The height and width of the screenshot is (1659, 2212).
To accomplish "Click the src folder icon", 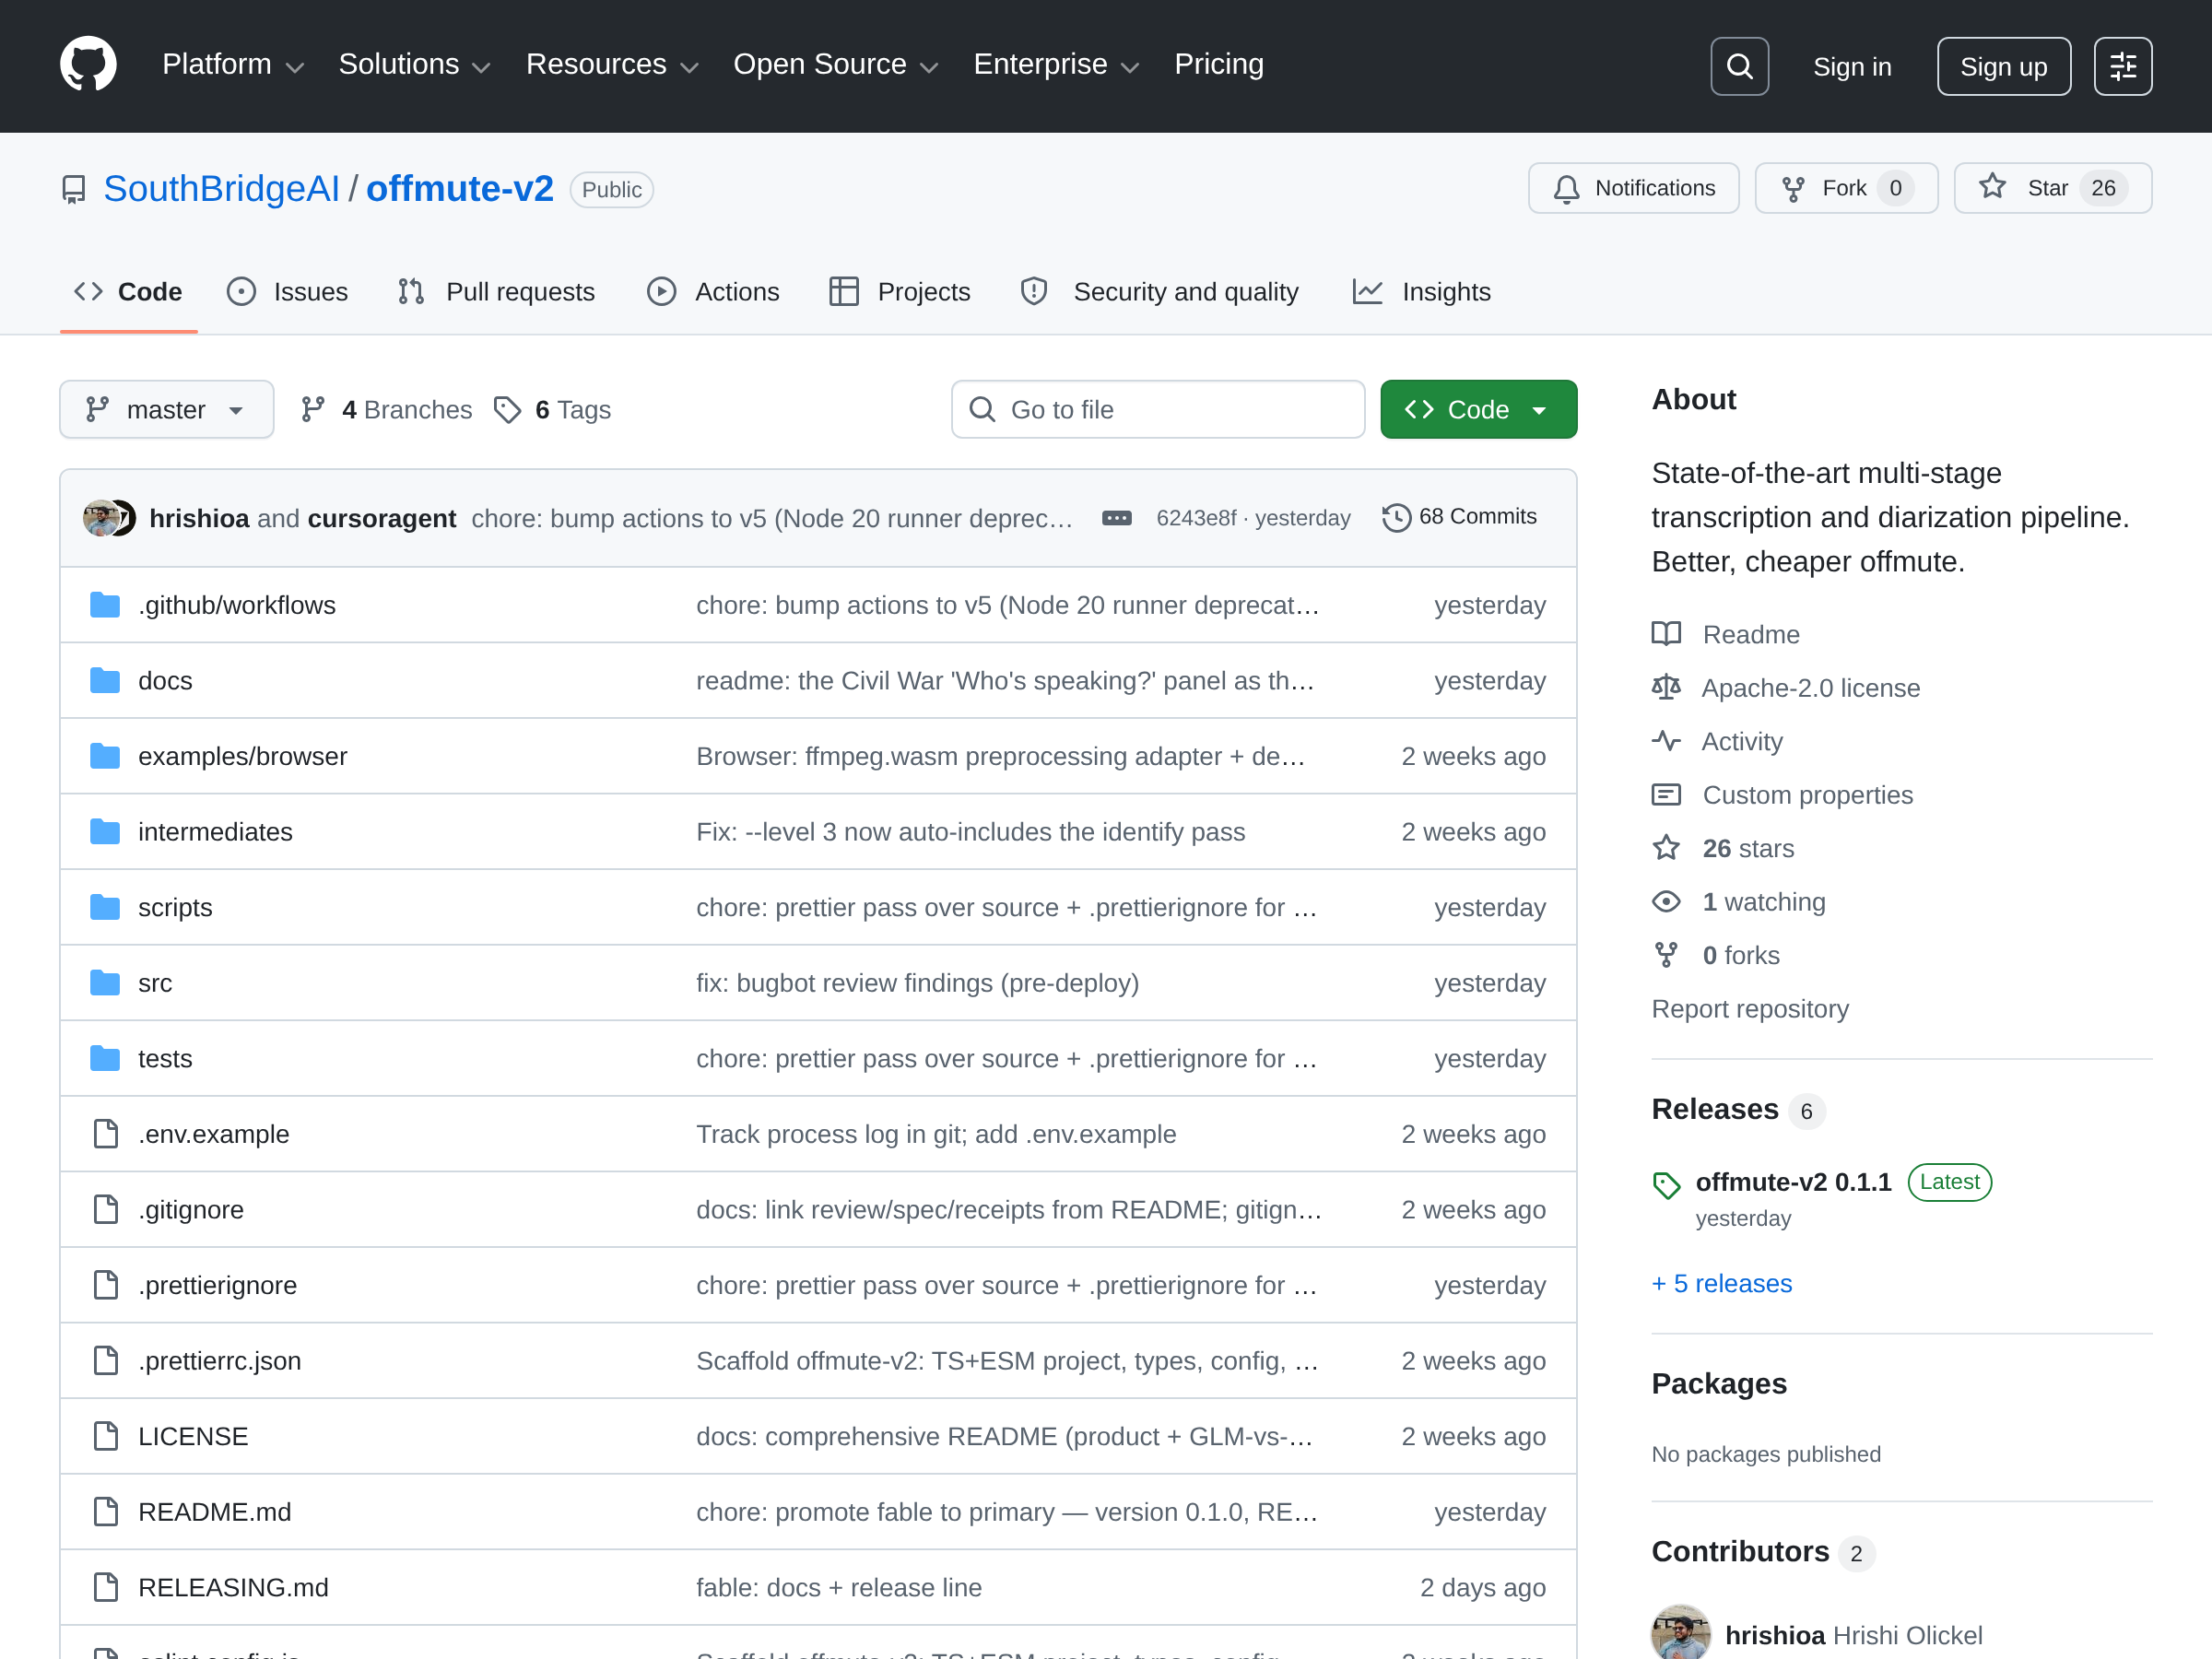I will 105,983.
